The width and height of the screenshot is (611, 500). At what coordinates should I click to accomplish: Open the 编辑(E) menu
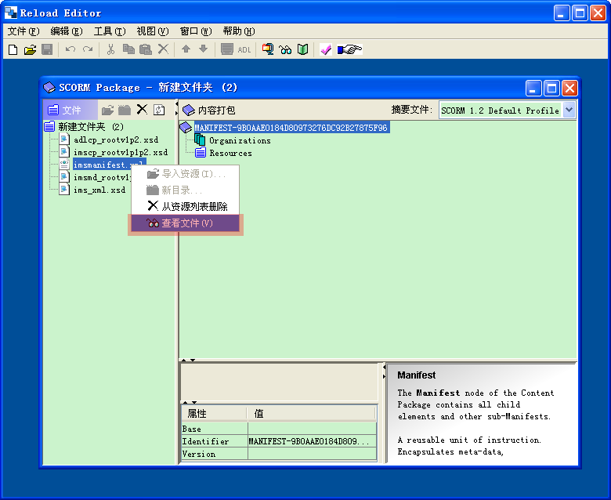pyautogui.click(x=67, y=31)
